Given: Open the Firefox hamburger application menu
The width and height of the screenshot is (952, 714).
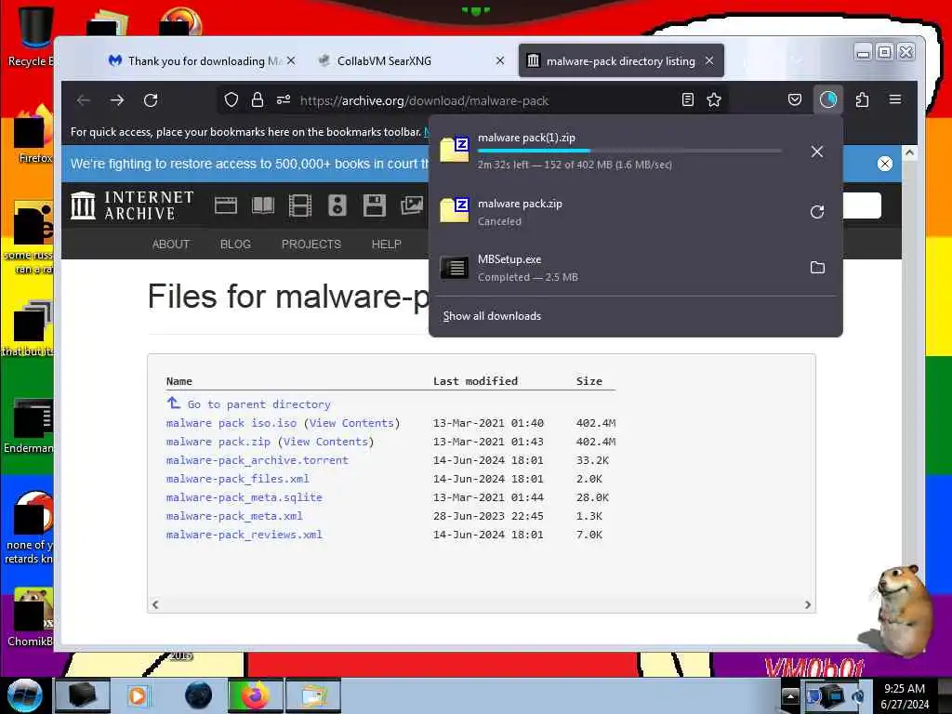Looking at the screenshot, I should 895,99.
